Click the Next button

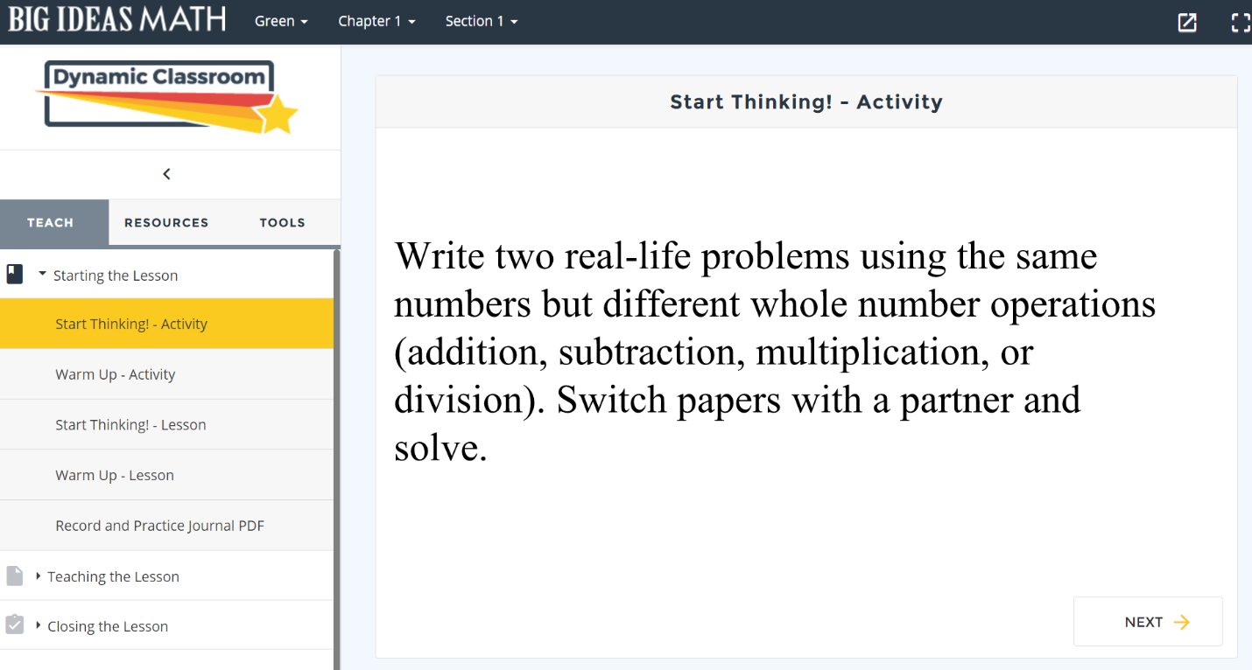[x=1147, y=622]
